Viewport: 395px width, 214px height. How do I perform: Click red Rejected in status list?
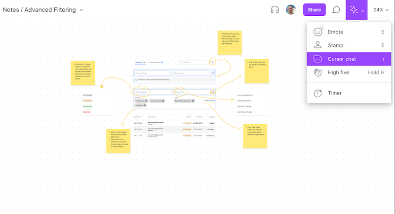[86, 112]
